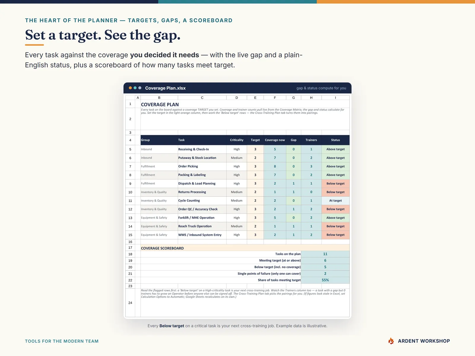Click the Returns Processing task cell
This screenshot has width=475, height=356.
(202, 192)
